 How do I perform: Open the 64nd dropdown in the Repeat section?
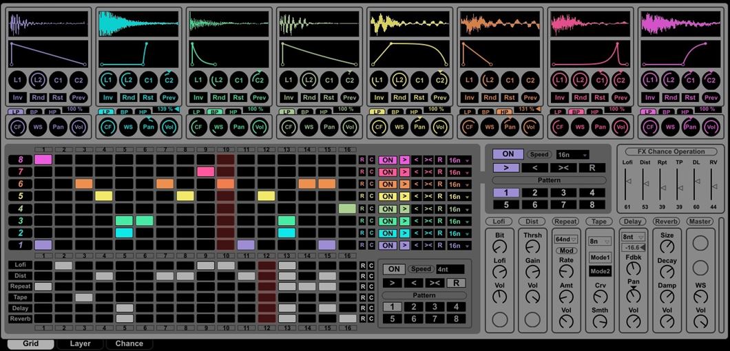565,240
